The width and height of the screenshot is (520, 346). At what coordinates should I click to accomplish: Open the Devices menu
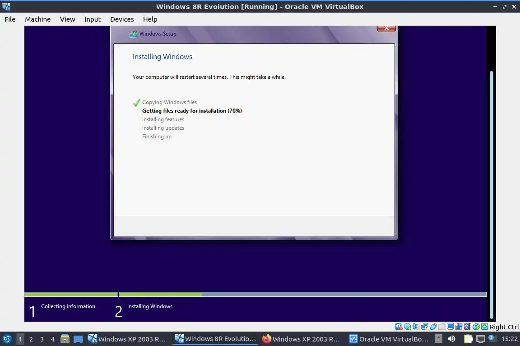[122, 19]
